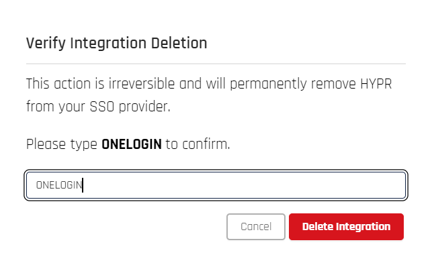Click the Please type instruction text
The image size is (432, 259).
click(x=62, y=145)
